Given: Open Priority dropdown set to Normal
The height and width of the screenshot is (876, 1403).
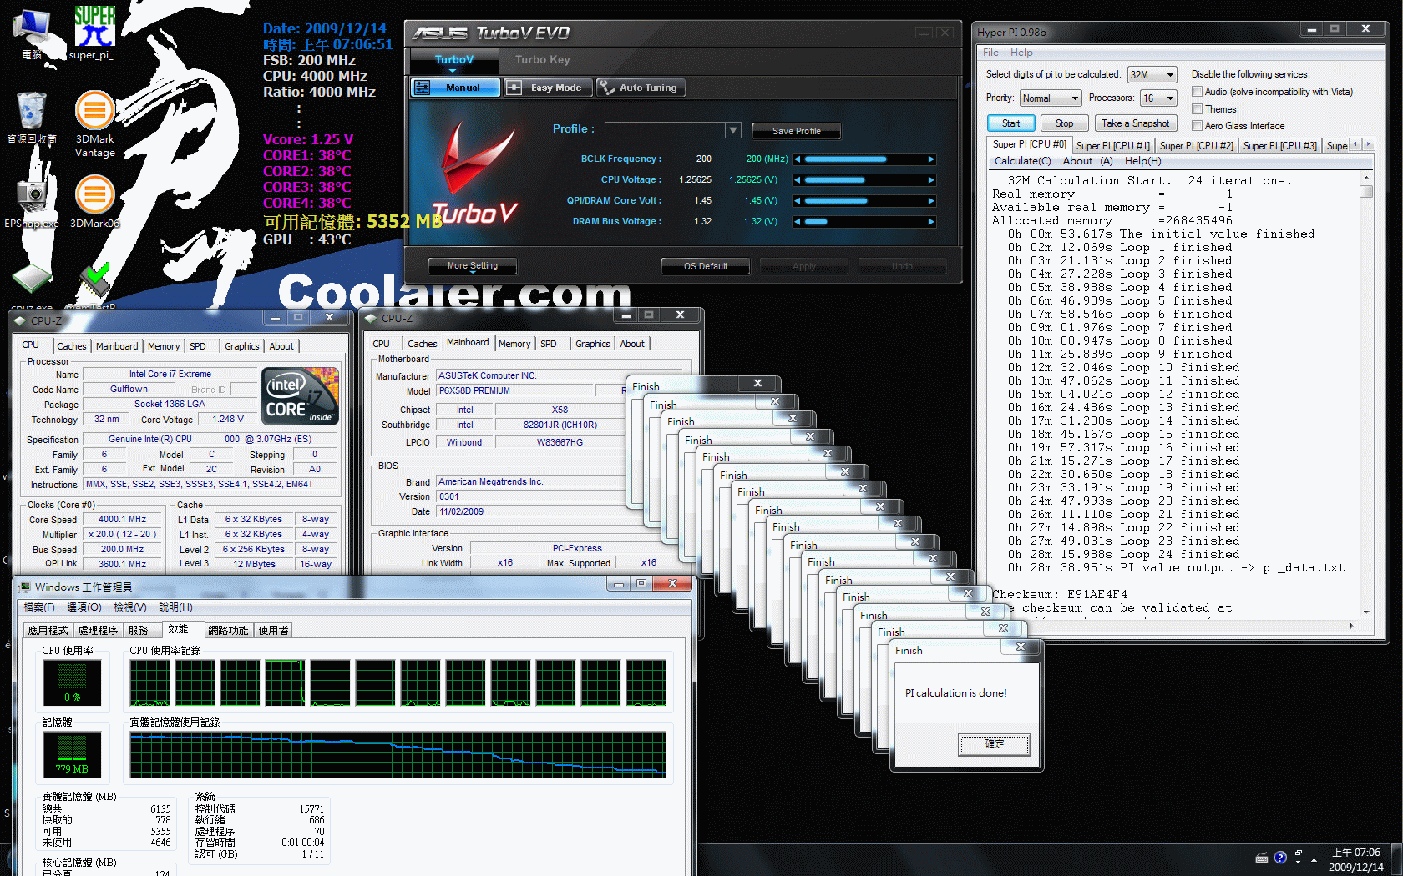Looking at the screenshot, I should (x=1051, y=98).
